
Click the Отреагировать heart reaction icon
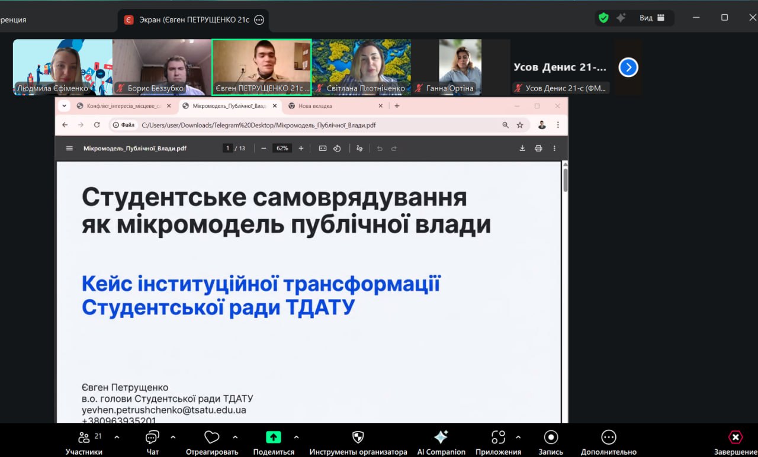pyautogui.click(x=211, y=438)
